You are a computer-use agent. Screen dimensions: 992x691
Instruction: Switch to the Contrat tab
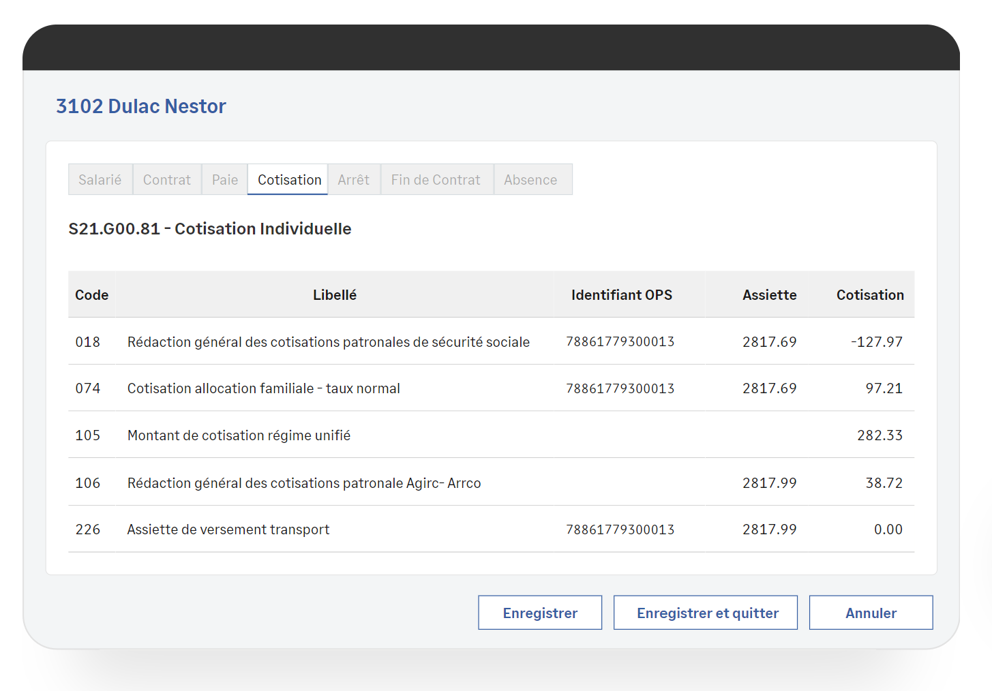(x=167, y=180)
